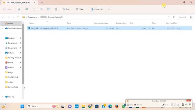Open recent locations chevron
The height and width of the screenshot is (110, 195).
click(13, 17)
